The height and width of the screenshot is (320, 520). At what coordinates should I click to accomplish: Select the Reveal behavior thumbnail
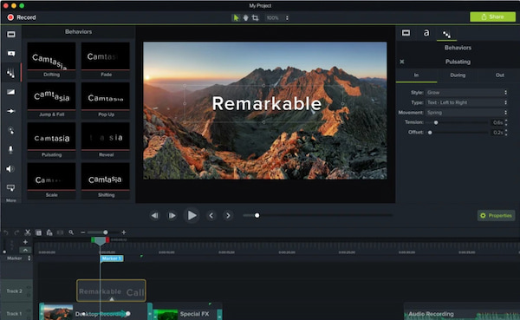pos(106,140)
